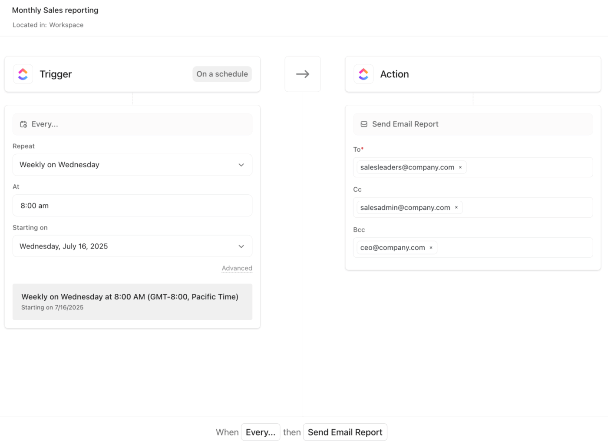608x445 pixels.
Task: Click the ClickUp icon on the Trigger card
Action: click(x=23, y=74)
